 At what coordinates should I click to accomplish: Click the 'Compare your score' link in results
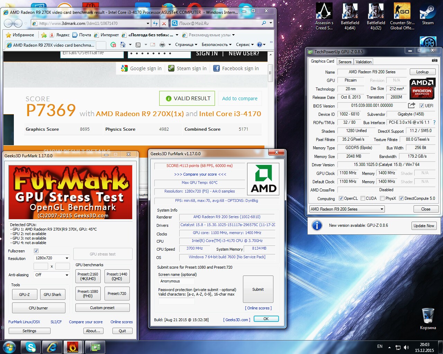point(200,174)
